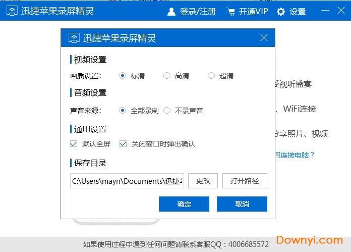Click the 保存目录 section heading
This screenshot has width=351, height=252.
click(x=90, y=163)
